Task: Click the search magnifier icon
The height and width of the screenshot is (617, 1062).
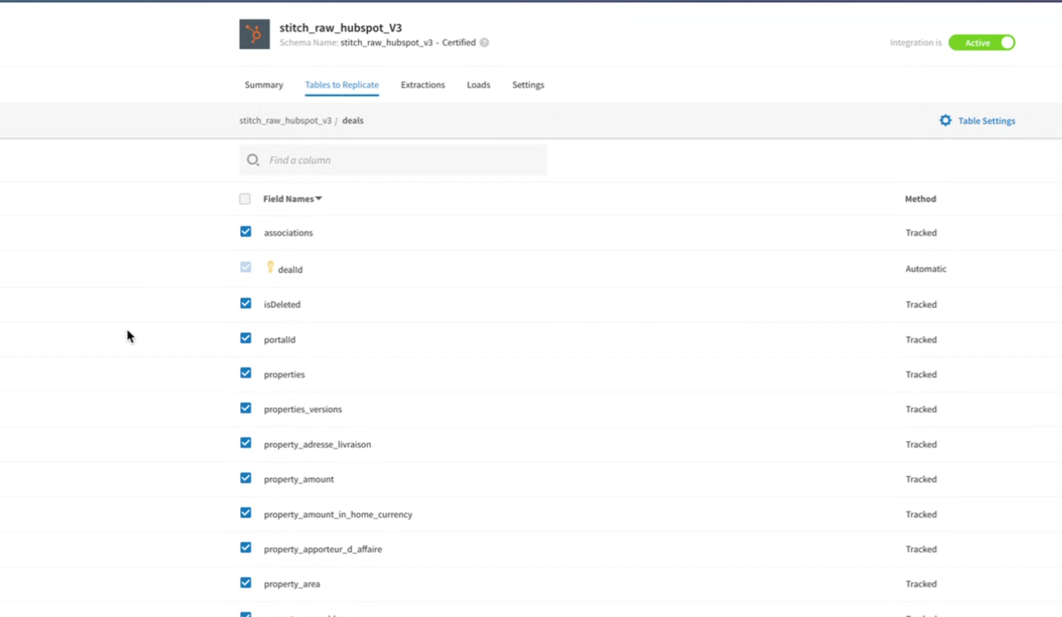Action: point(253,160)
